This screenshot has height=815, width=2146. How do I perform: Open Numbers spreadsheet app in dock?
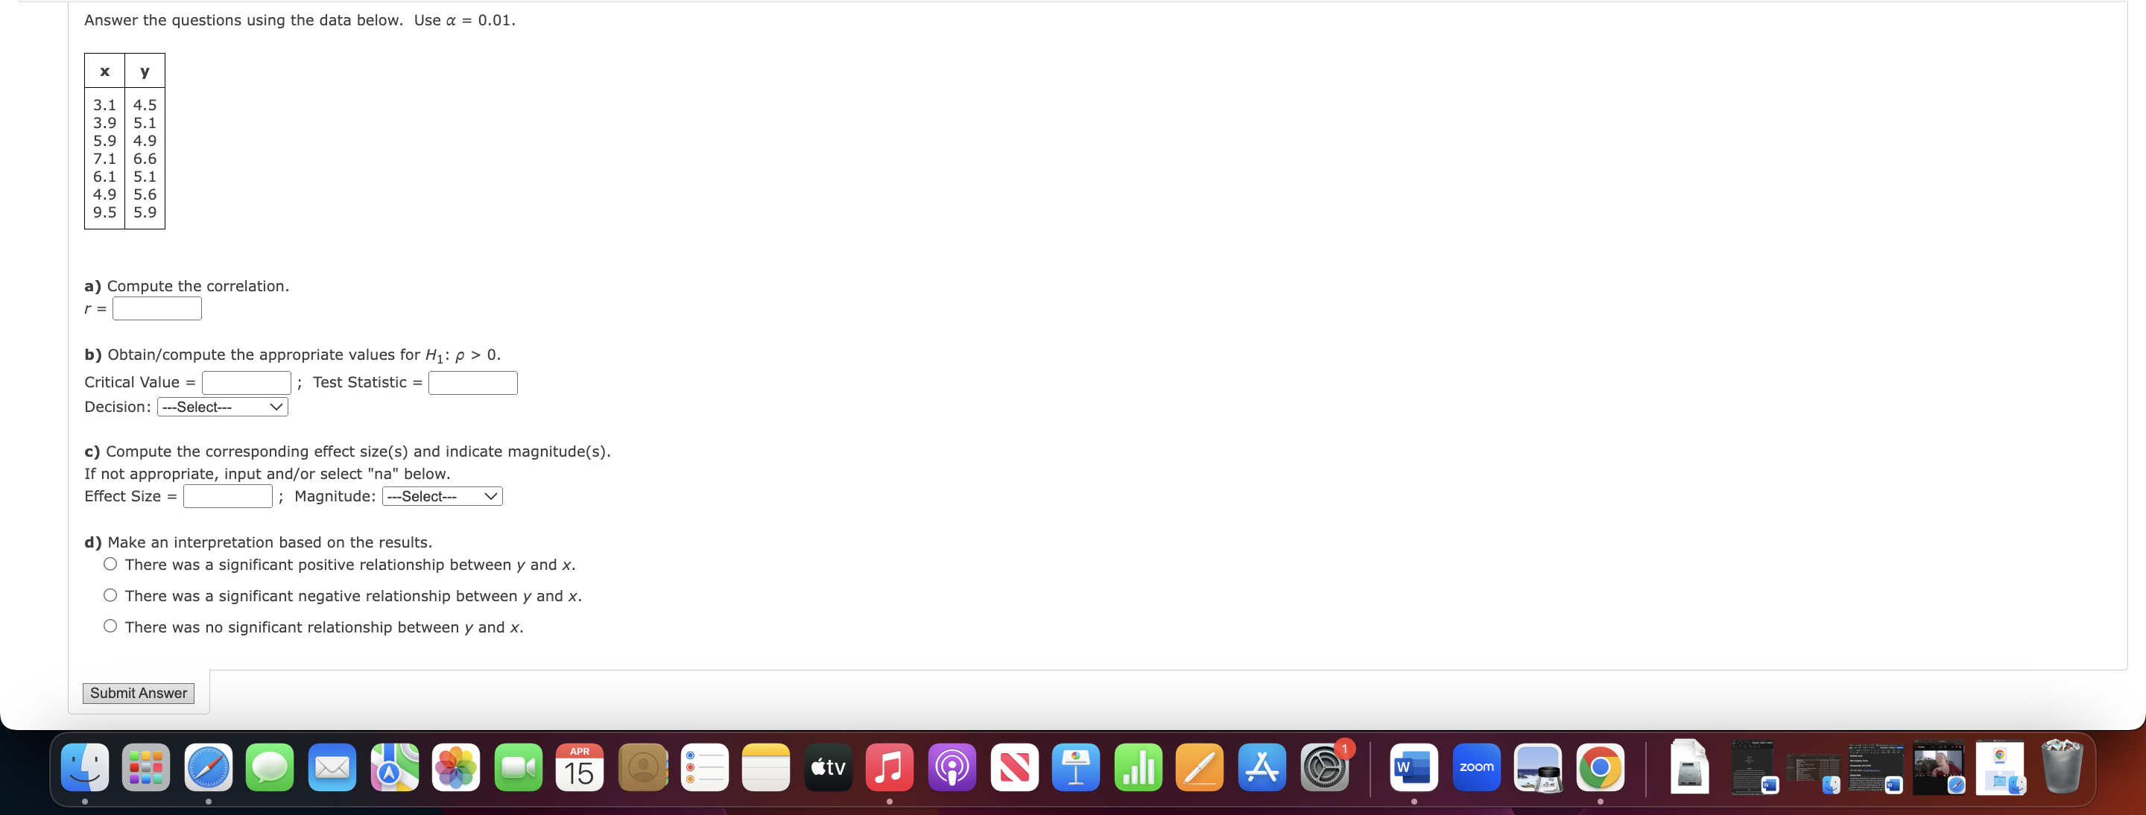1138,767
